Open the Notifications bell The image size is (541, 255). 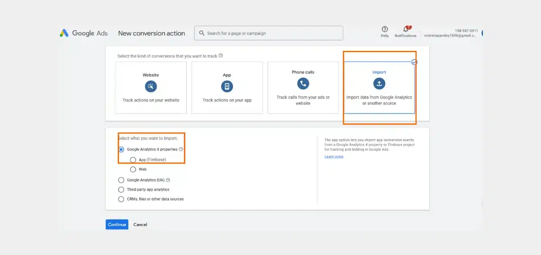tap(405, 29)
